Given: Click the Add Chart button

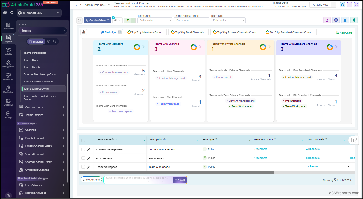Looking at the screenshot, I should [x=344, y=33].
